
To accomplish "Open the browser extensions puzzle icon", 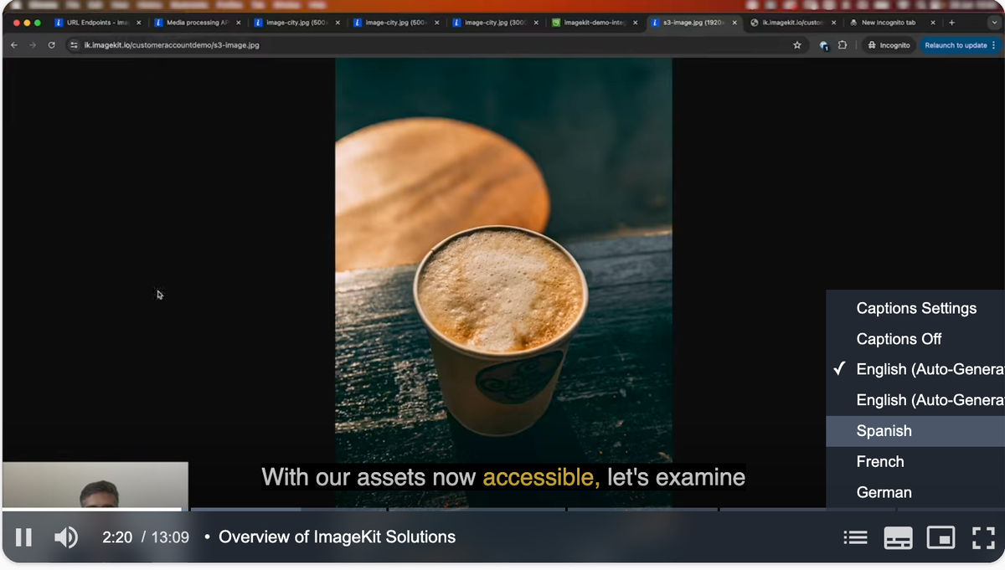I will pyautogui.click(x=843, y=45).
